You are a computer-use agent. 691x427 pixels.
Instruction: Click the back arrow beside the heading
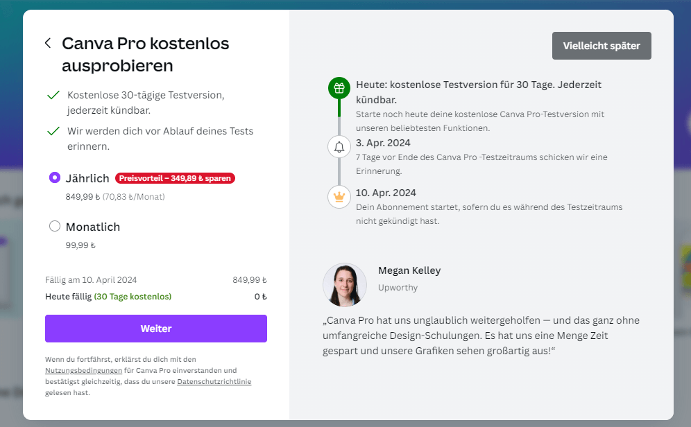pyautogui.click(x=47, y=42)
